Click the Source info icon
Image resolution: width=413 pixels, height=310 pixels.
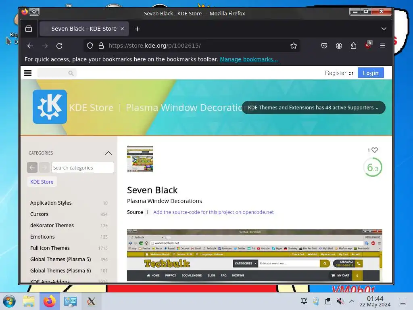[148, 212]
